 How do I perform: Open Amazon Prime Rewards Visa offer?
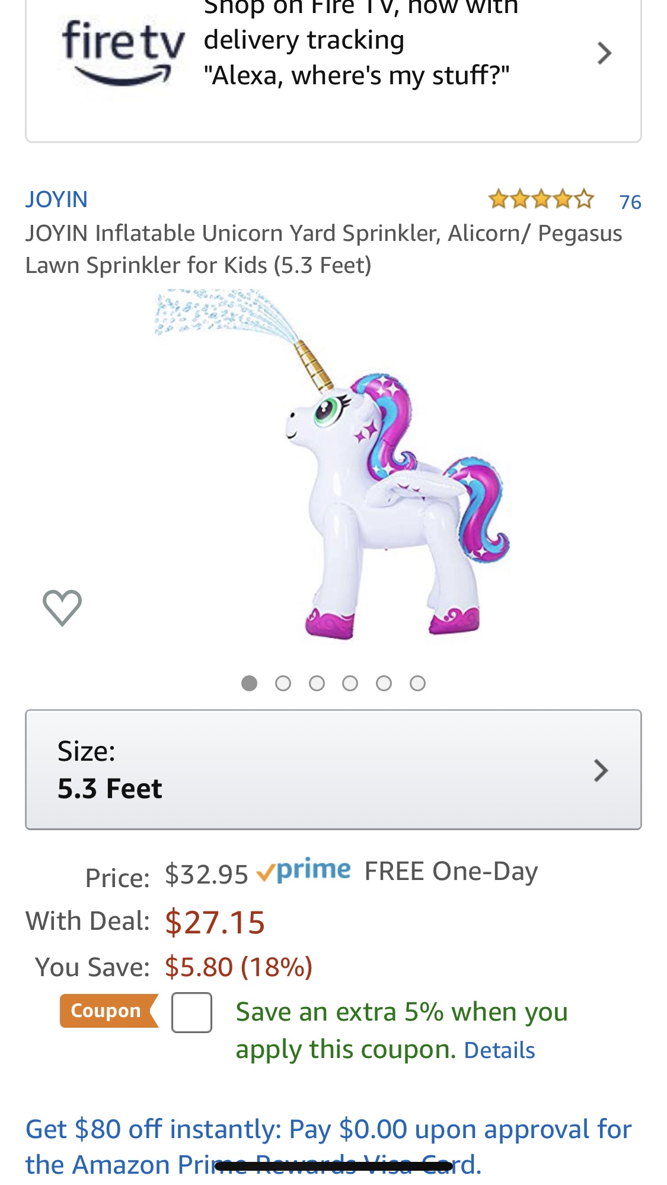click(x=328, y=1145)
